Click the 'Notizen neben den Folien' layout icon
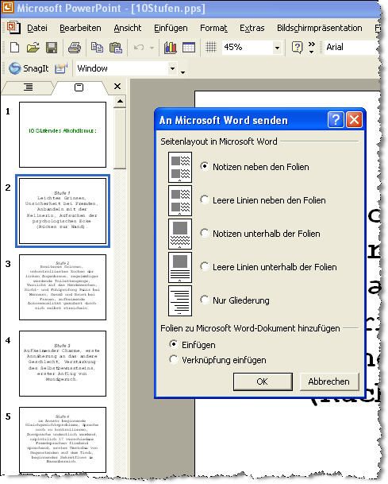 (x=180, y=167)
